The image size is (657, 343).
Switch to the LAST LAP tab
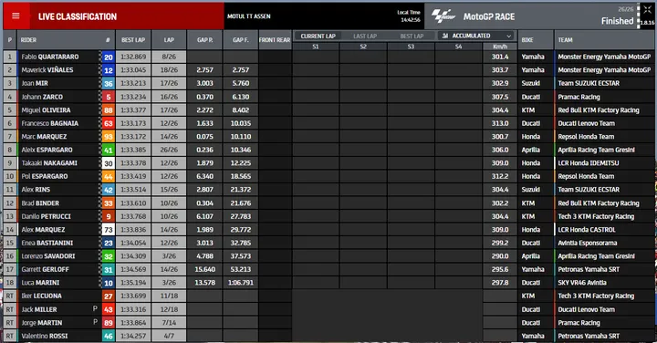(365, 36)
